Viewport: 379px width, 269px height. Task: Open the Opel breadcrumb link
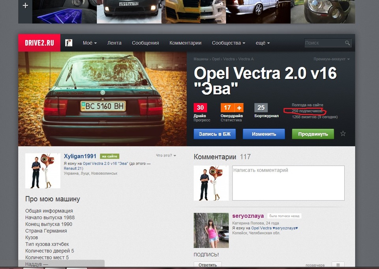(x=216, y=59)
